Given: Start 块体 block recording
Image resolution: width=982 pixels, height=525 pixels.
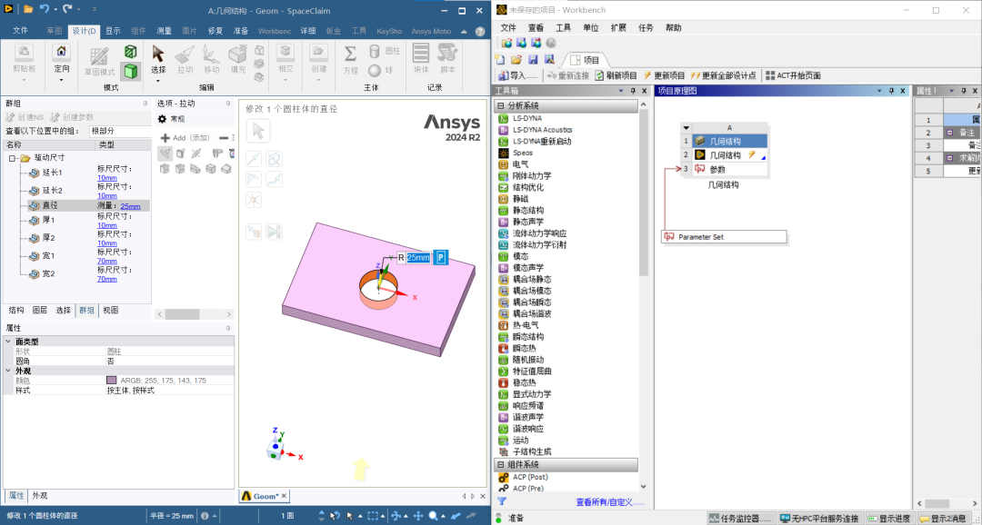Looking at the screenshot, I should click(422, 59).
